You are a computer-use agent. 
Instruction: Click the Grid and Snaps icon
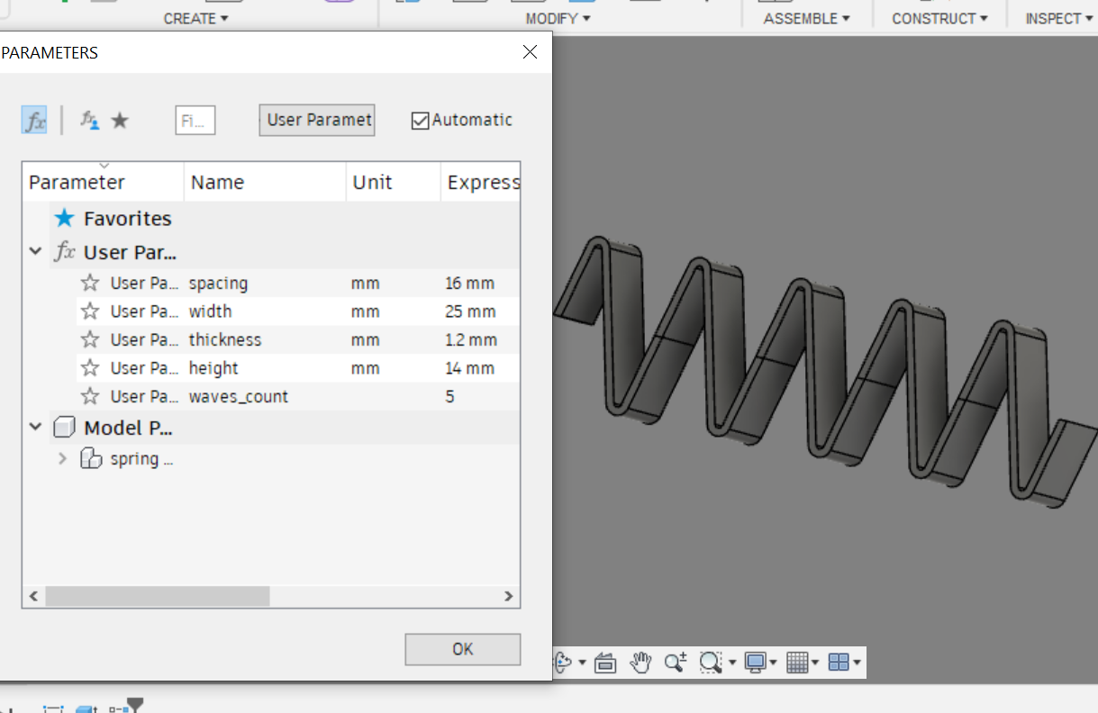pos(796,663)
